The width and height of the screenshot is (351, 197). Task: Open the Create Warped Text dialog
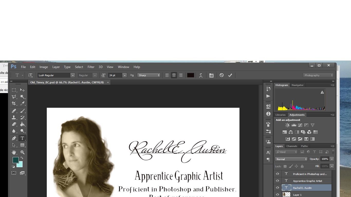coord(201,75)
